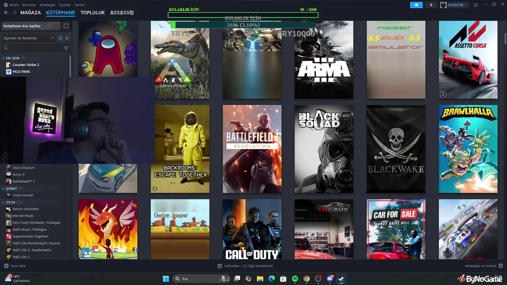Open Google Chrome from taskbar
507x285 pixels.
[x=306, y=279]
